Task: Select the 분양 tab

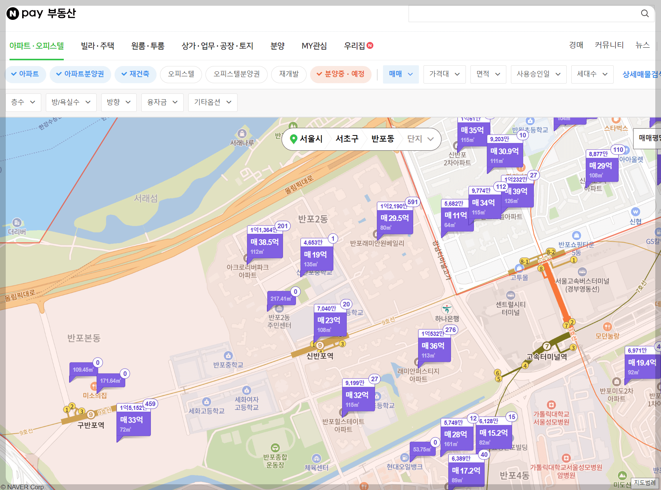Action: coord(278,46)
